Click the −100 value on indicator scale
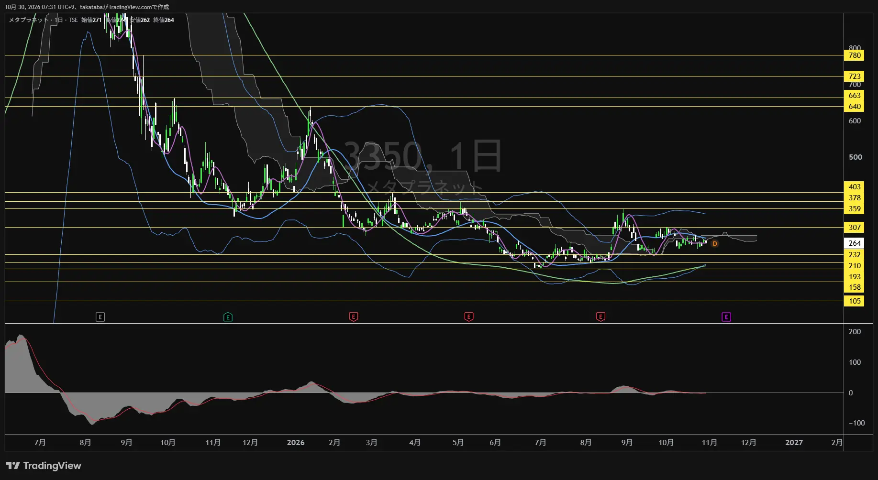878x480 pixels. 856,423
